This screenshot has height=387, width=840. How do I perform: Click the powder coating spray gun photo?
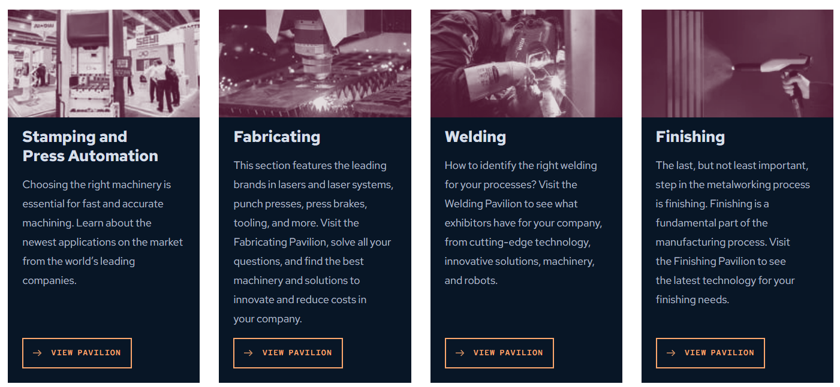737,63
